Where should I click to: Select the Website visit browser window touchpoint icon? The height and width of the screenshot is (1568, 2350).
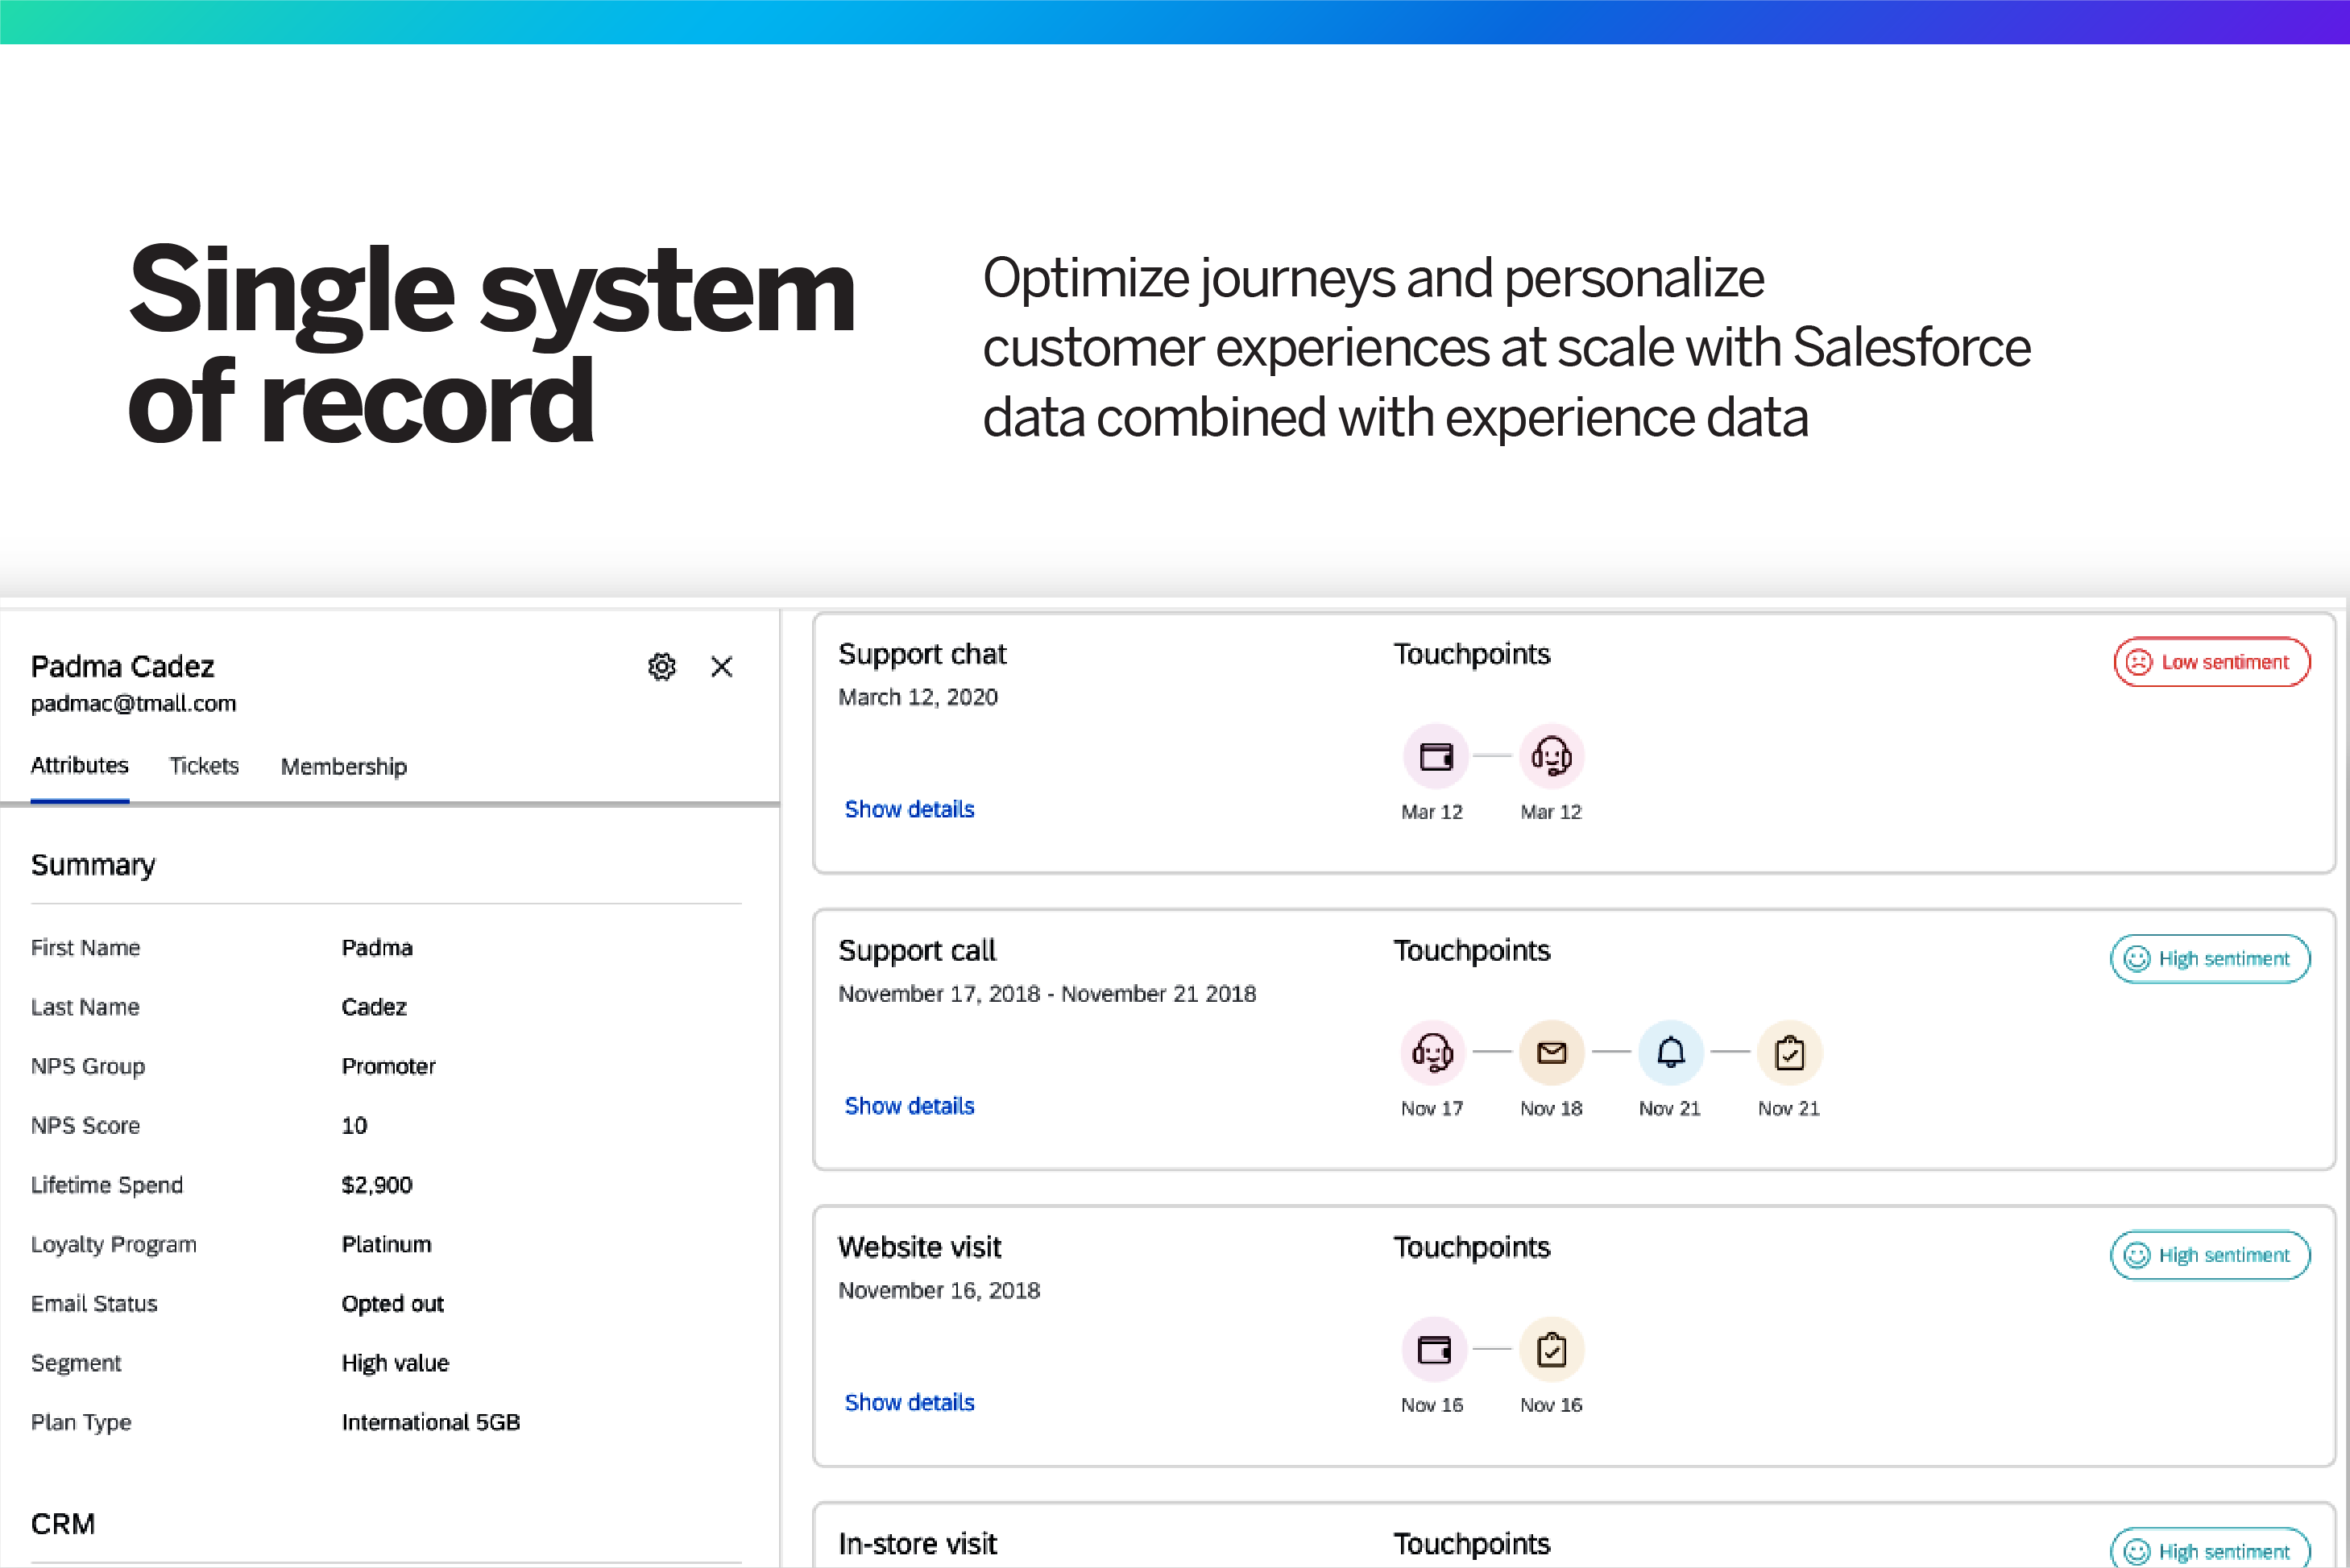pyautogui.click(x=1434, y=1350)
